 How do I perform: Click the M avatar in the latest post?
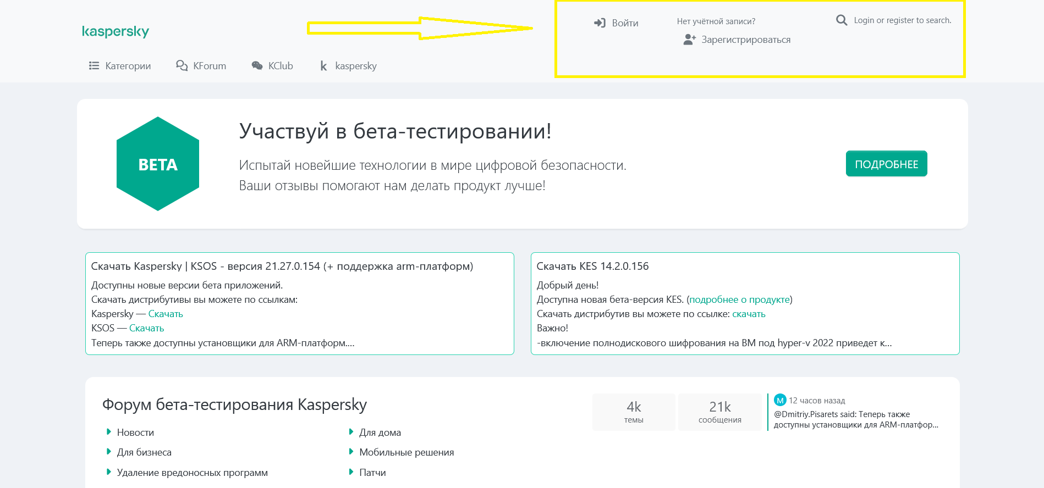click(780, 400)
